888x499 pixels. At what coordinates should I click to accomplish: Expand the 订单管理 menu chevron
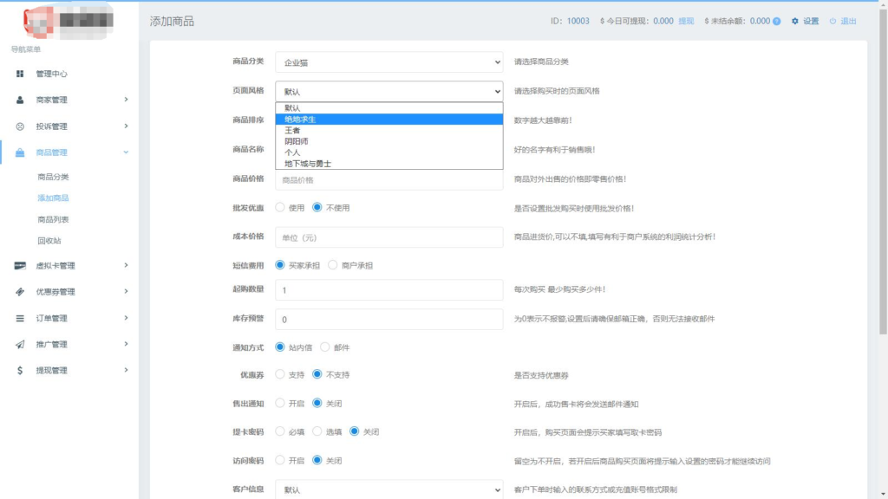[127, 317]
